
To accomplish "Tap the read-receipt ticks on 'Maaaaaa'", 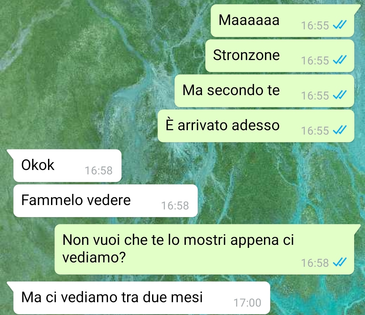I will [340, 25].
